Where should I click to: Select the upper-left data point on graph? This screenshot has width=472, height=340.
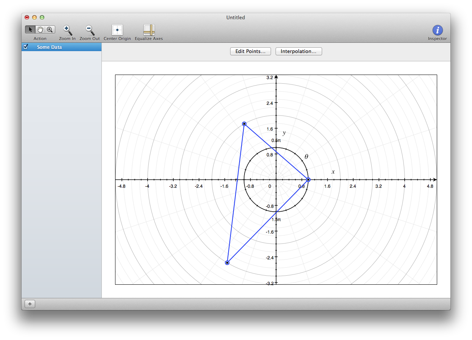[x=244, y=124]
